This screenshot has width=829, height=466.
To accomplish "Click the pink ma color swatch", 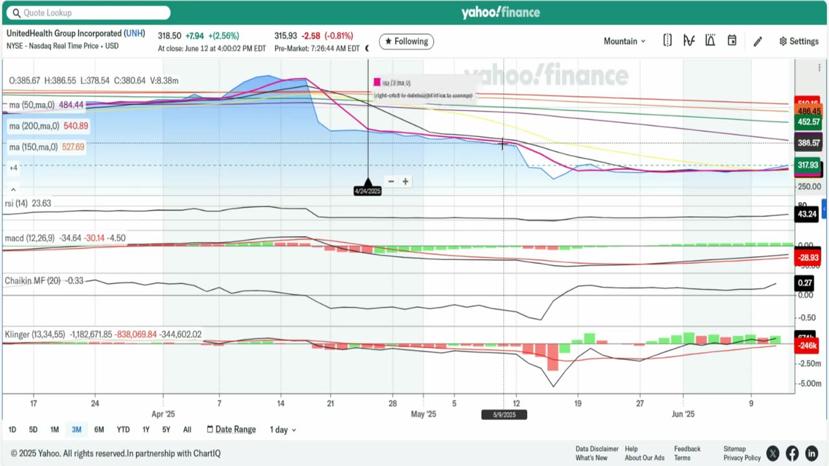I will tap(377, 82).
